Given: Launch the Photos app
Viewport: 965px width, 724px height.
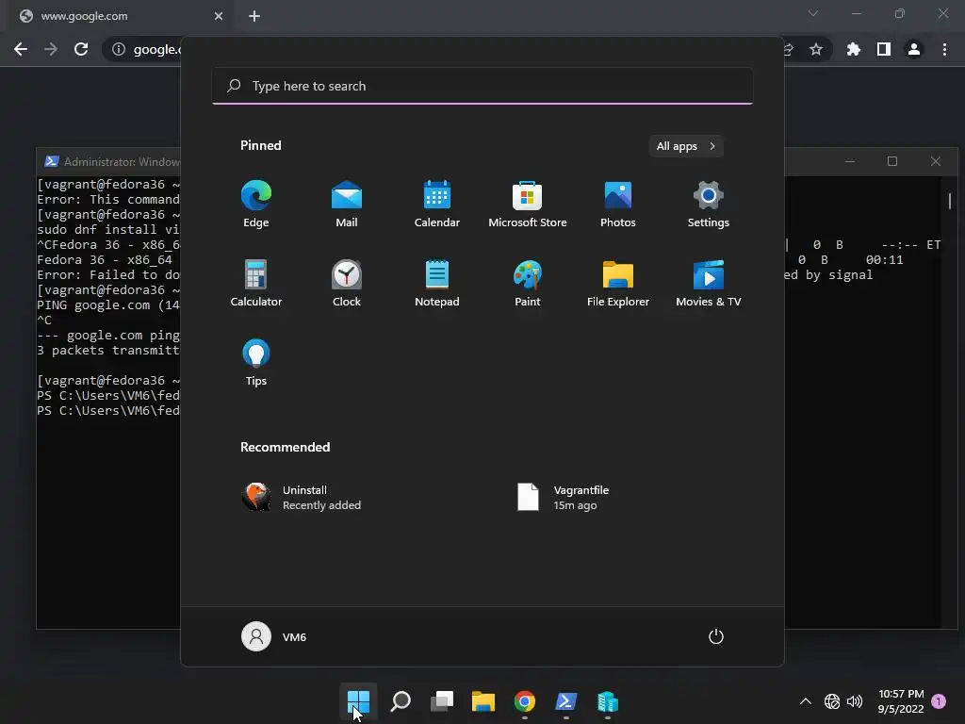Looking at the screenshot, I should coord(618,204).
